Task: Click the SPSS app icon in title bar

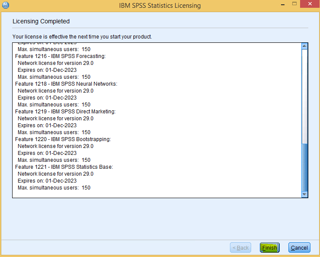Action: coord(6,5)
